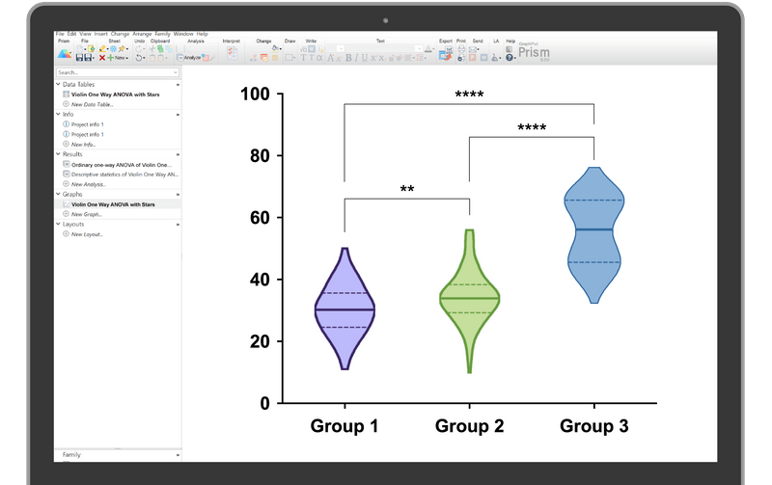Click the Help question mark icon

click(x=509, y=58)
